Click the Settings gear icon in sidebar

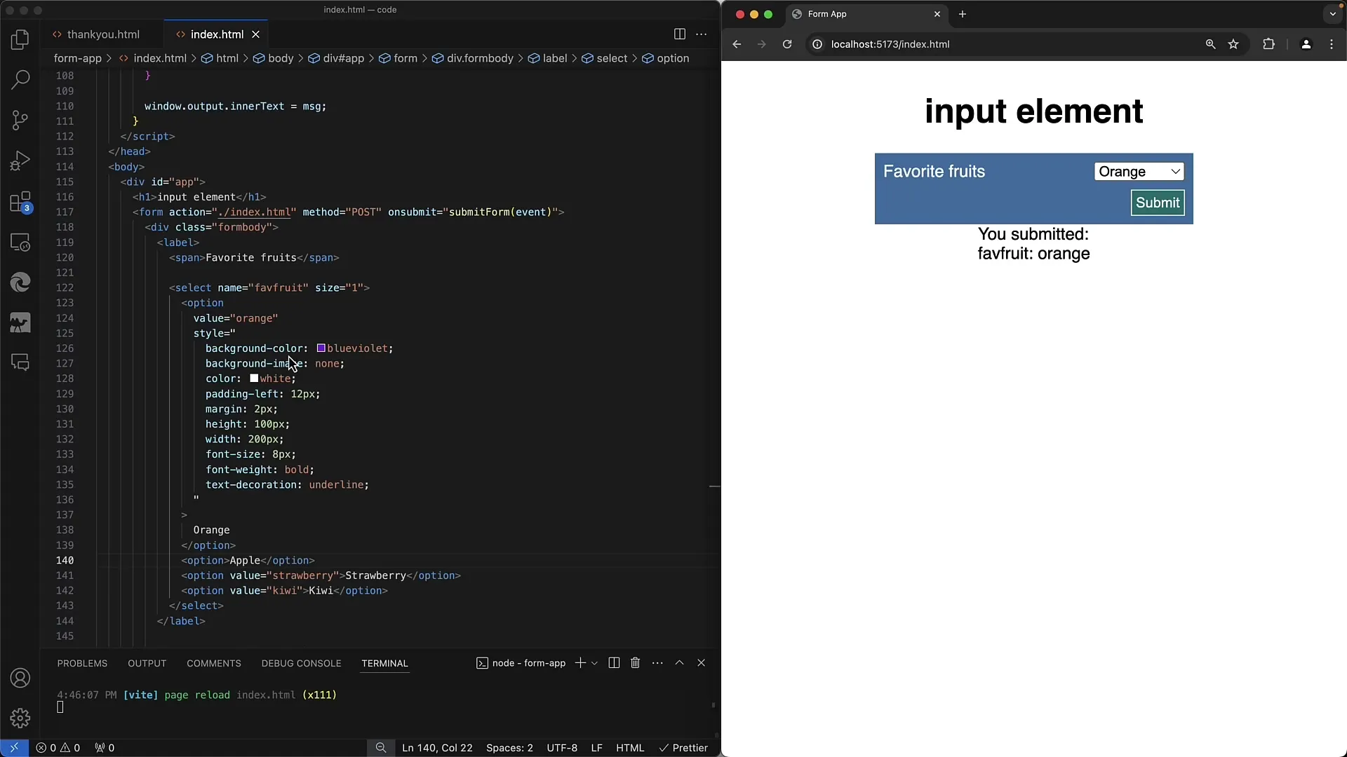coord(20,718)
